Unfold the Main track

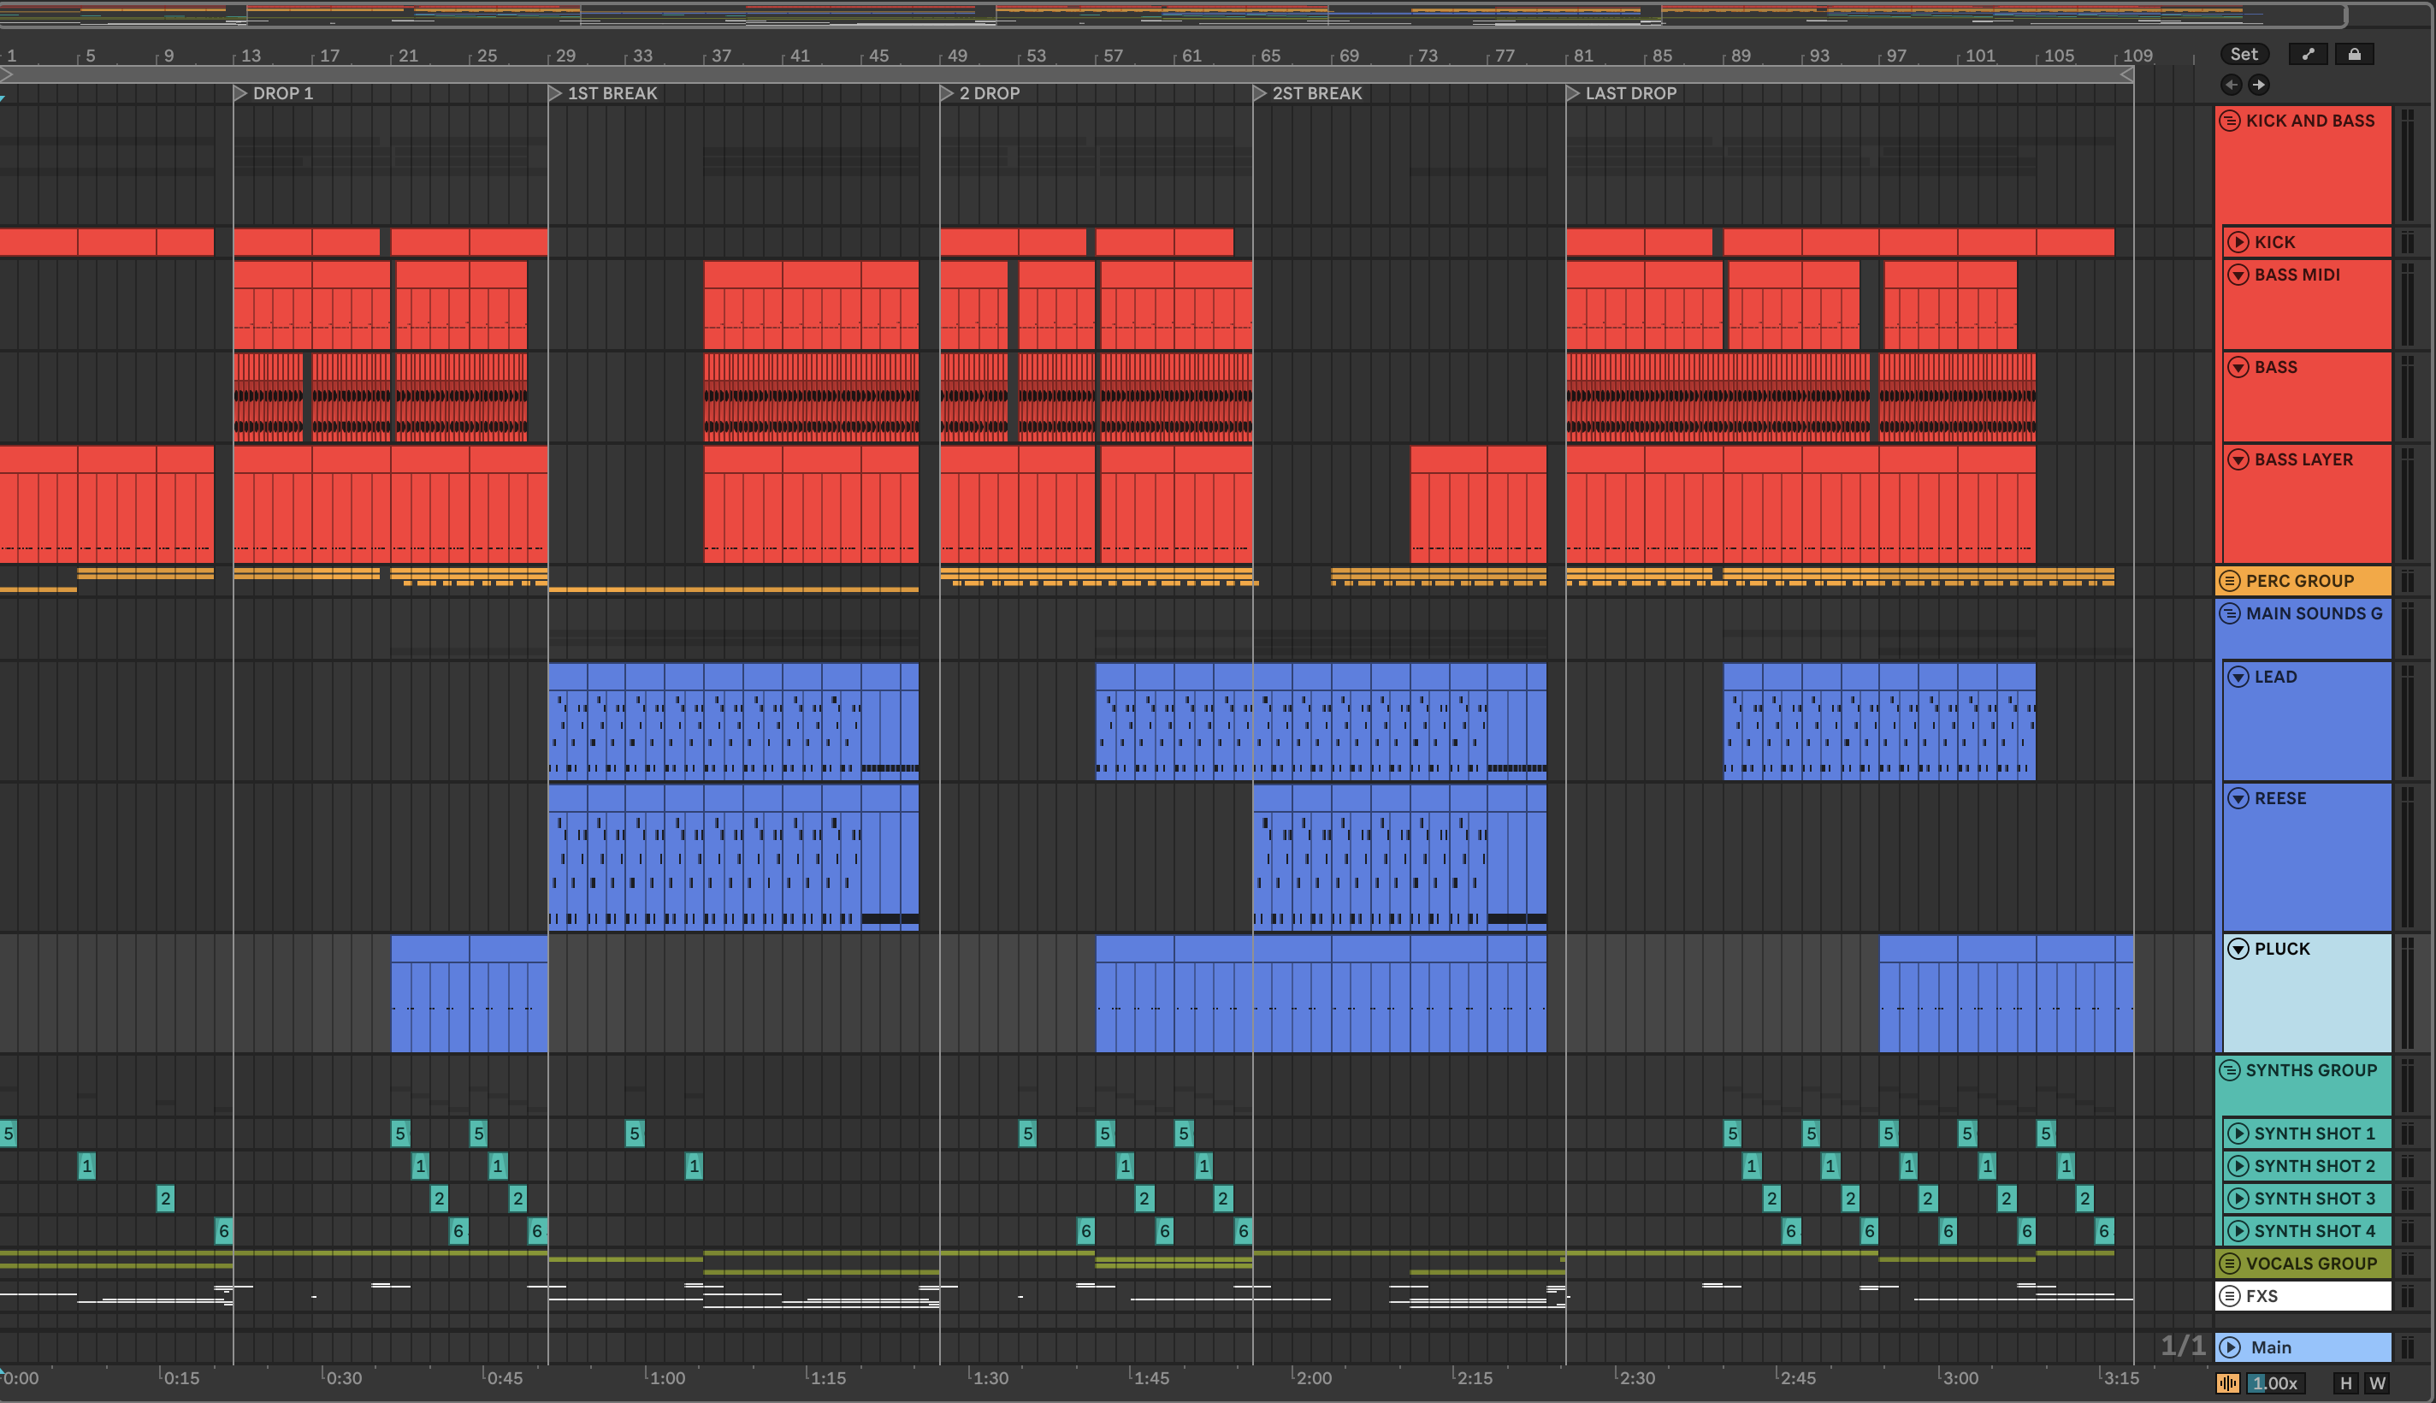[2230, 1347]
